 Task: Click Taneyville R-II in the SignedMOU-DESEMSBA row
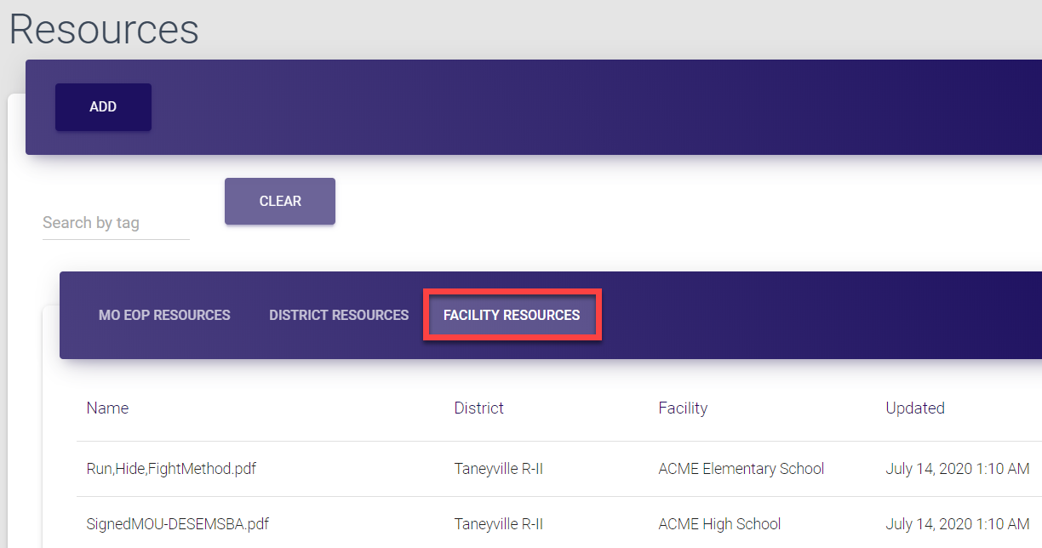(x=498, y=524)
